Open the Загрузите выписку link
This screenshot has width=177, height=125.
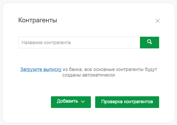[x=41, y=69]
